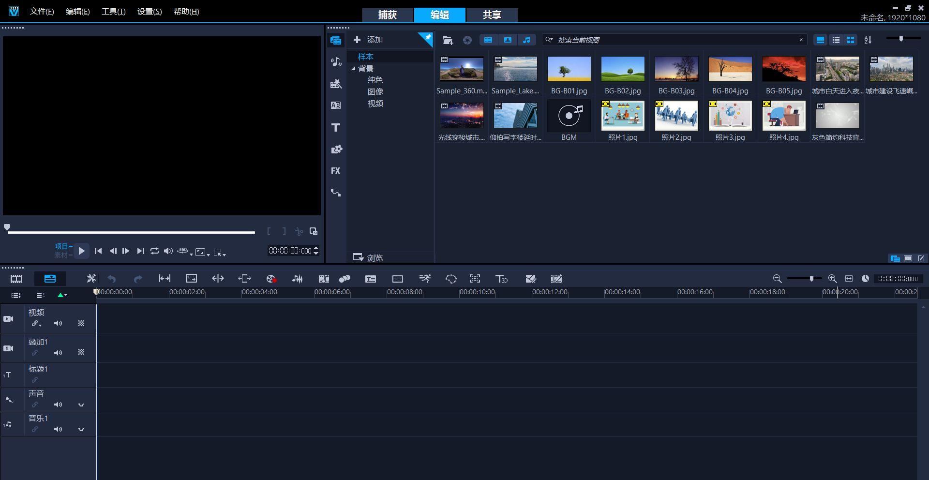The height and width of the screenshot is (480, 929).
Task: Adjust the timeline zoom slider
Action: (811, 279)
